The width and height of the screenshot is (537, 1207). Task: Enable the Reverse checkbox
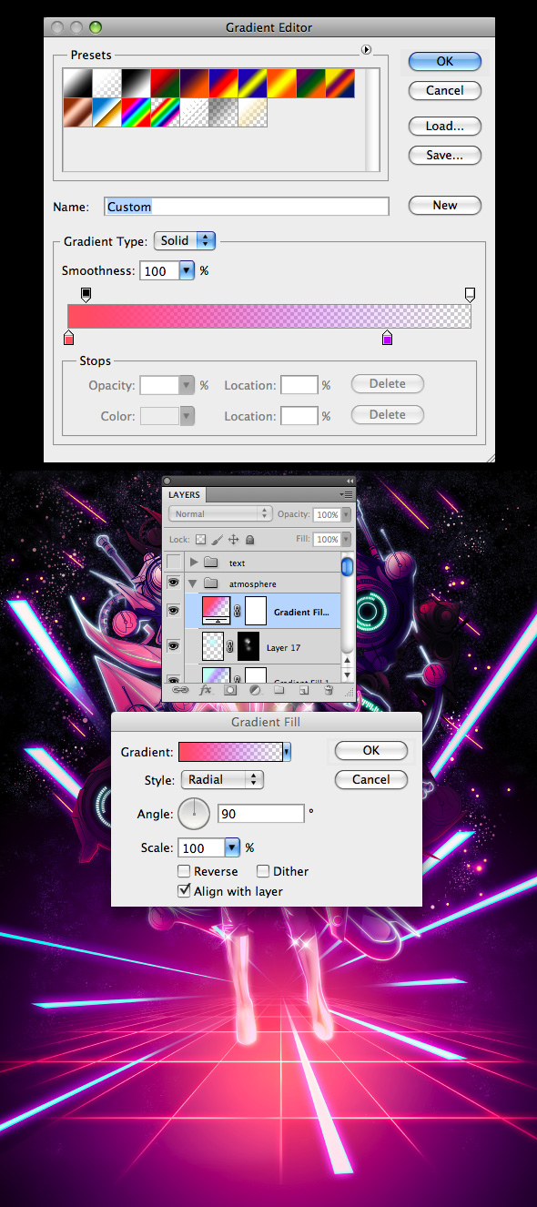(x=184, y=871)
